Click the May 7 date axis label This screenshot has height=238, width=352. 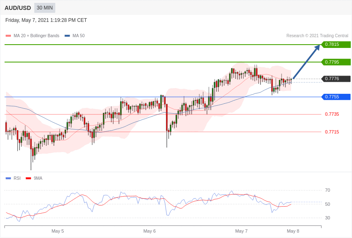coord(241,231)
